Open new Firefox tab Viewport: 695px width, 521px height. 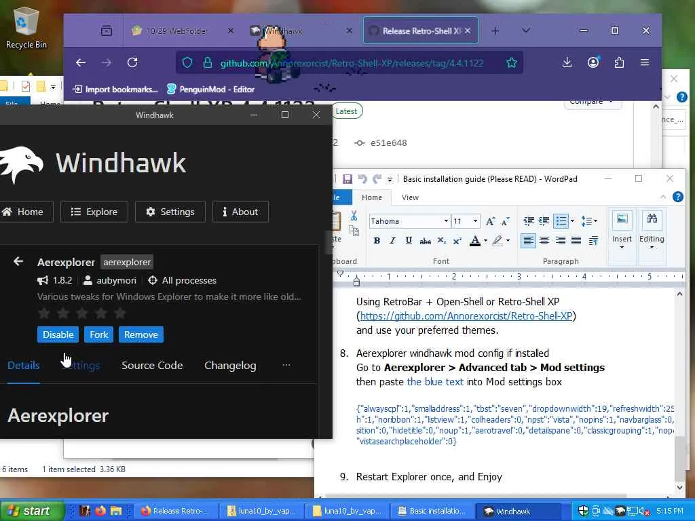click(x=495, y=31)
